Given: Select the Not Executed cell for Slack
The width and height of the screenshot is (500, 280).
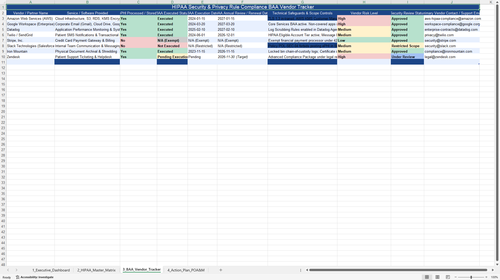Looking at the screenshot, I should coord(172,46).
